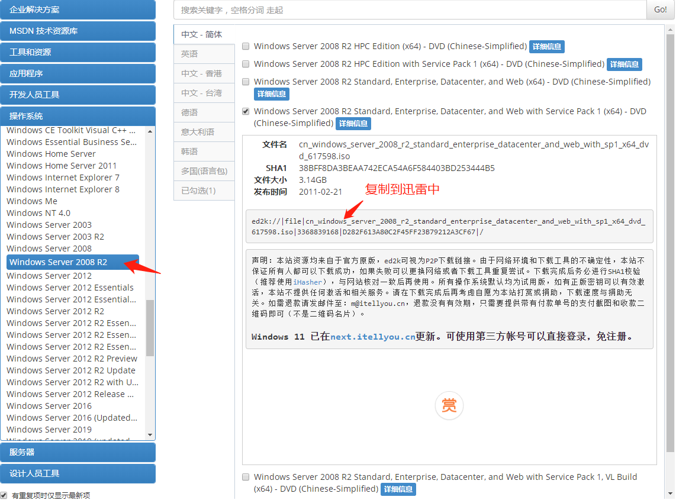Open 详细信息 for HPC Edition (x64) DVD
676x500 pixels.
pos(547,47)
